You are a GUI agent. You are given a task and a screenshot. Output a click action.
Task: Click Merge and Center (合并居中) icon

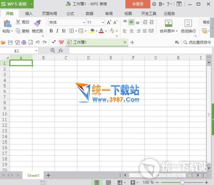click(x=169, y=23)
